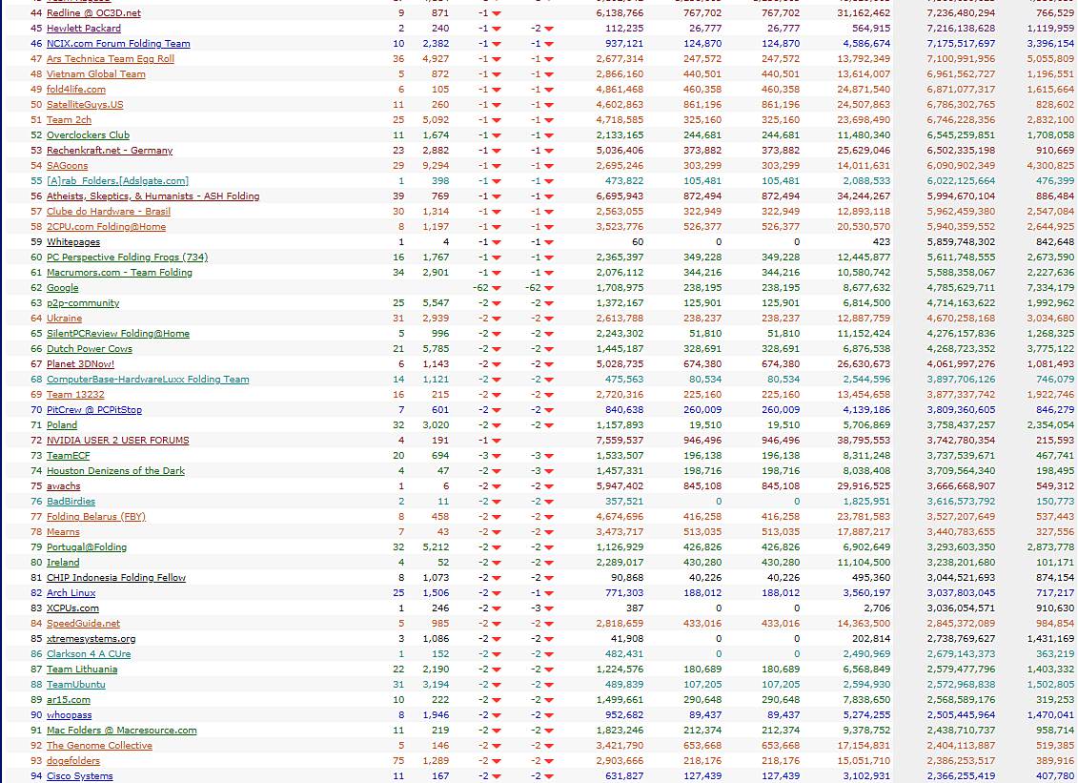Open Team Lithuania link

82,670
